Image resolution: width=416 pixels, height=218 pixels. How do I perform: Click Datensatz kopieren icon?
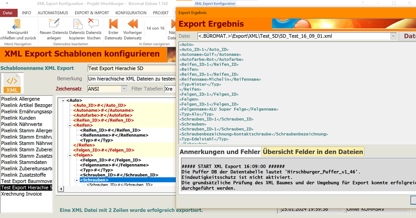(x=77, y=24)
